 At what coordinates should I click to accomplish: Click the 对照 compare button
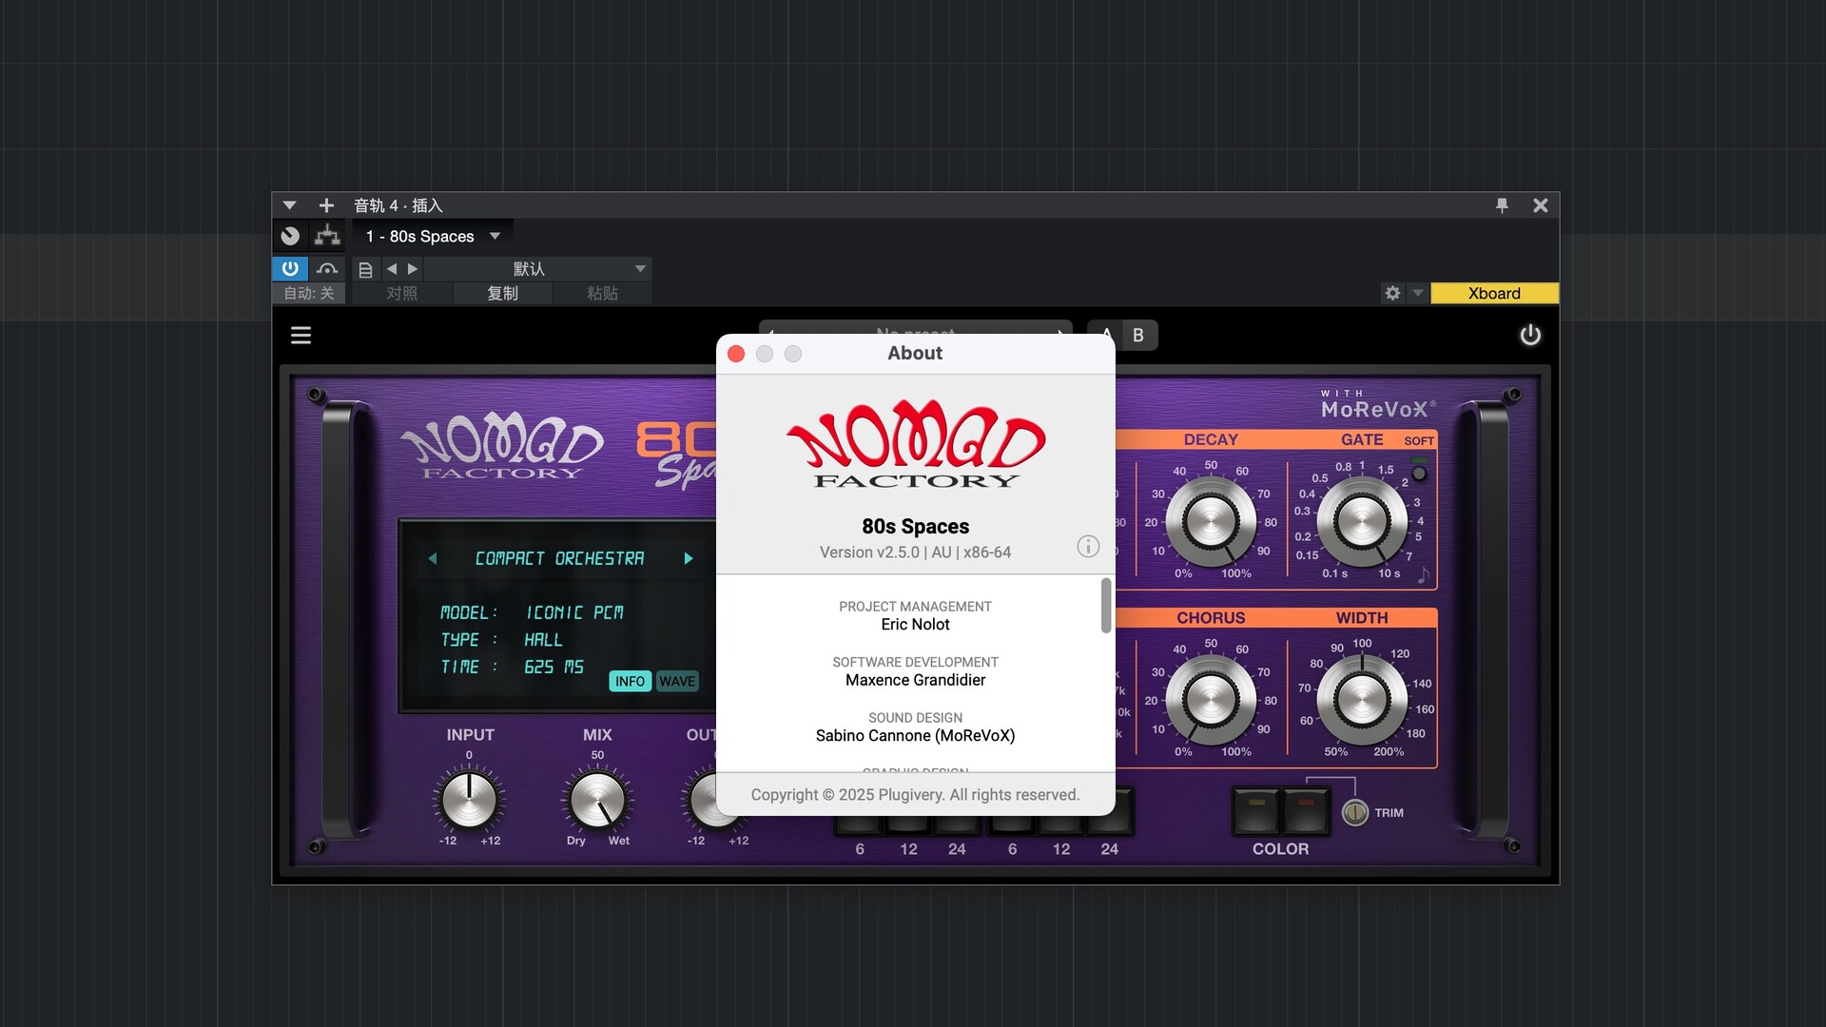click(x=401, y=293)
